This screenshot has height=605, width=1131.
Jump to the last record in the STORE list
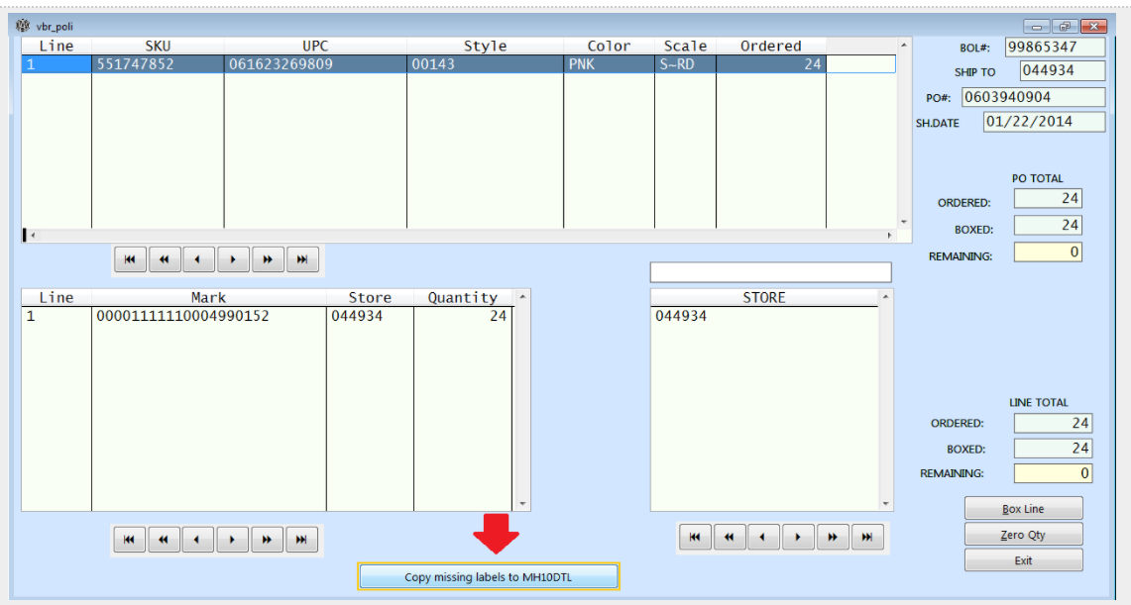(866, 537)
